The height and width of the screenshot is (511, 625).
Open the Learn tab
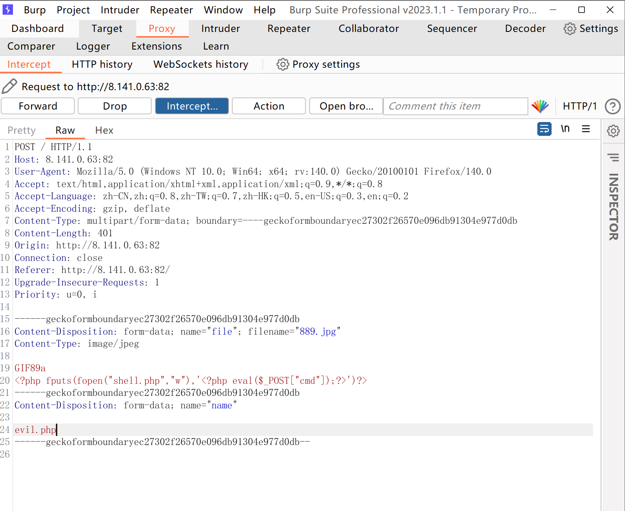[216, 46]
